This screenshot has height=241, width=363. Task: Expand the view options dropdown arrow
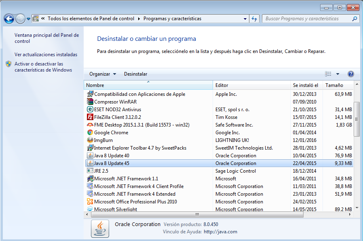(338, 74)
